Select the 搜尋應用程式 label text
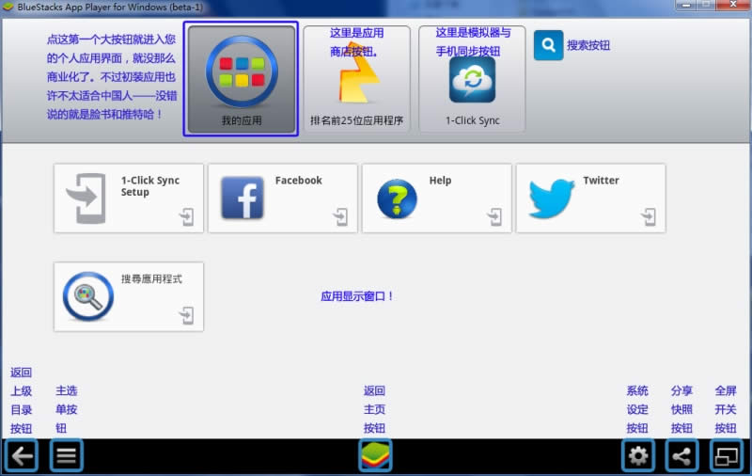This screenshot has height=476, width=752. point(151,278)
